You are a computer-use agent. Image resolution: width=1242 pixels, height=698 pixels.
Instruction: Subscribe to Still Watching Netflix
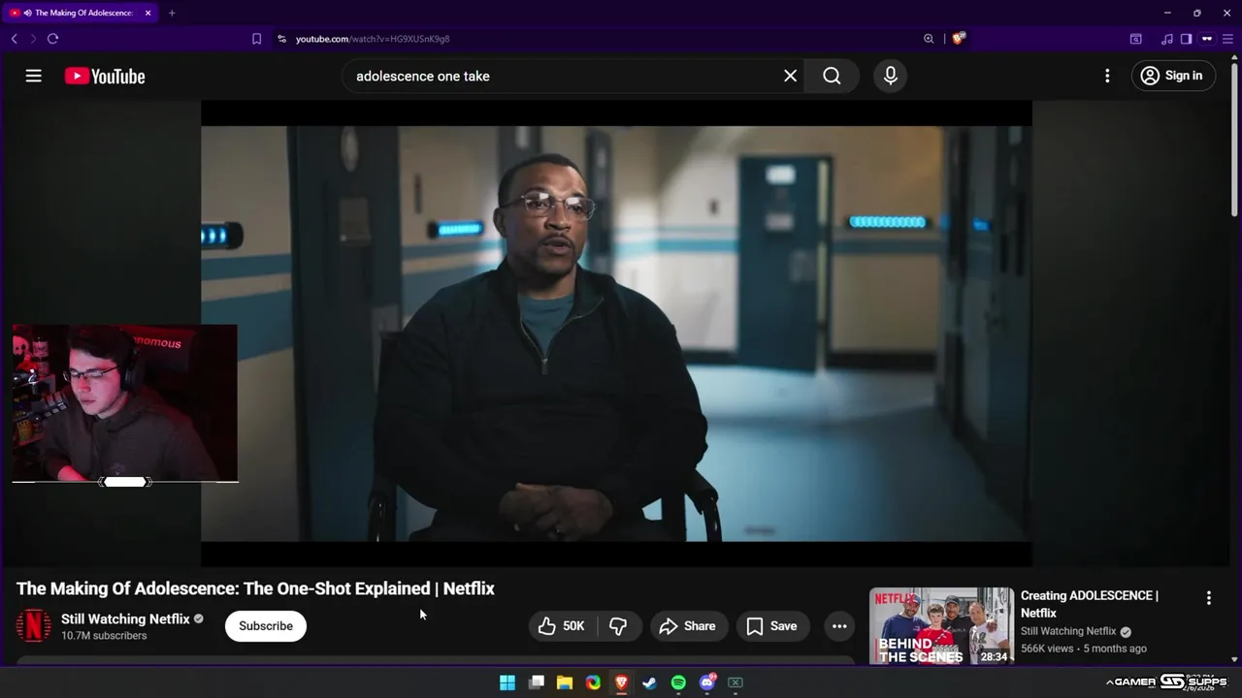coord(266,626)
